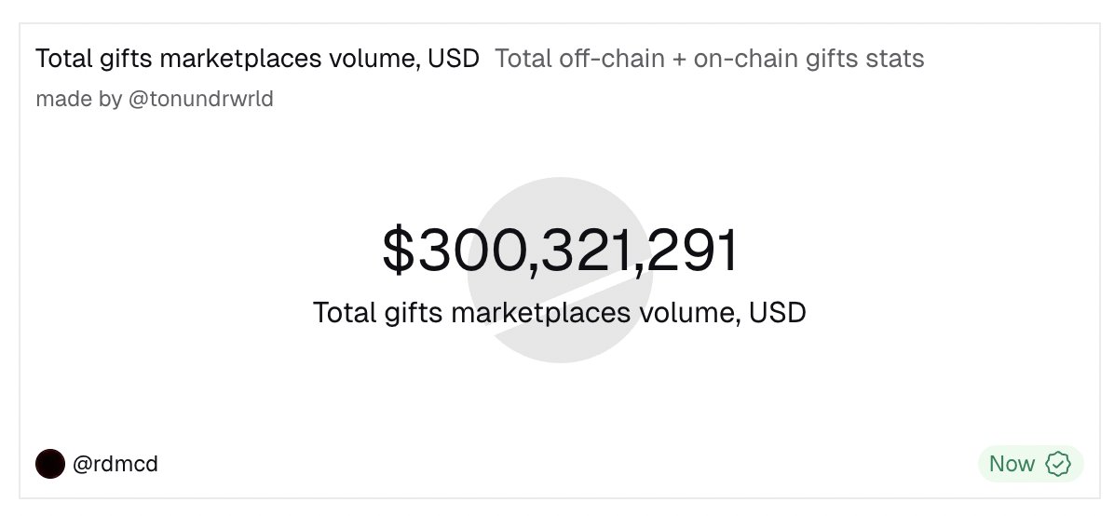
Task: Click the dollar sign of the counter
Action: click(x=398, y=251)
